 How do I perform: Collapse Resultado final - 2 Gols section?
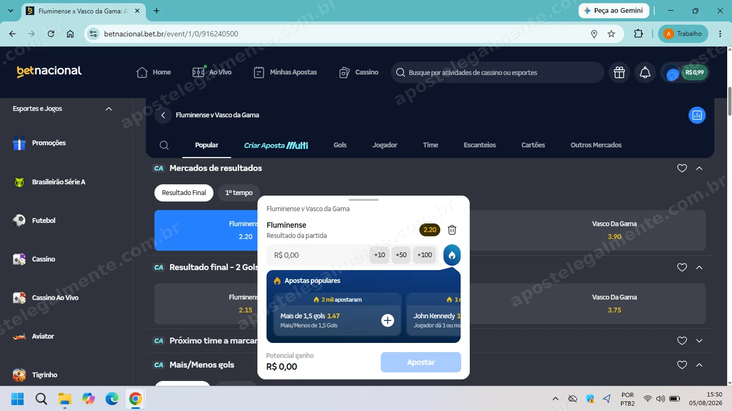tap(699, 267)
